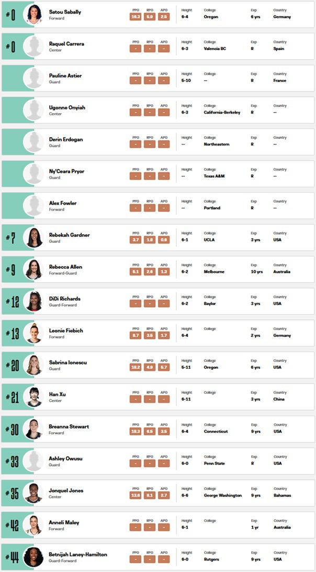Open DiDi Richards's headshot photo

(x=33, y=301)
